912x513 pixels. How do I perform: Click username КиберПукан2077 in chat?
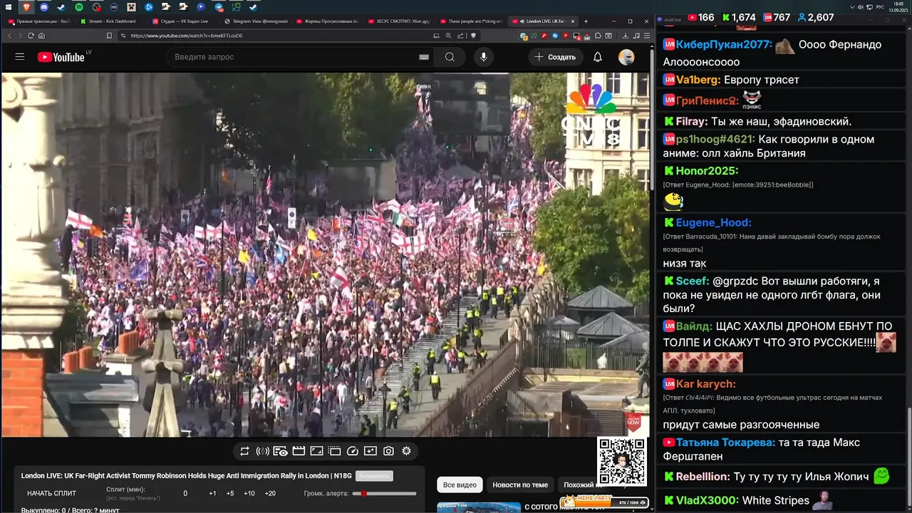coord(724,44)
